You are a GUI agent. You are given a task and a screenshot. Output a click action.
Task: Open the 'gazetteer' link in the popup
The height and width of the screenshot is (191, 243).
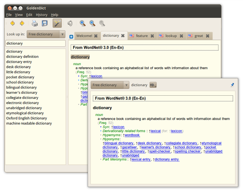(x=129, y=147)
